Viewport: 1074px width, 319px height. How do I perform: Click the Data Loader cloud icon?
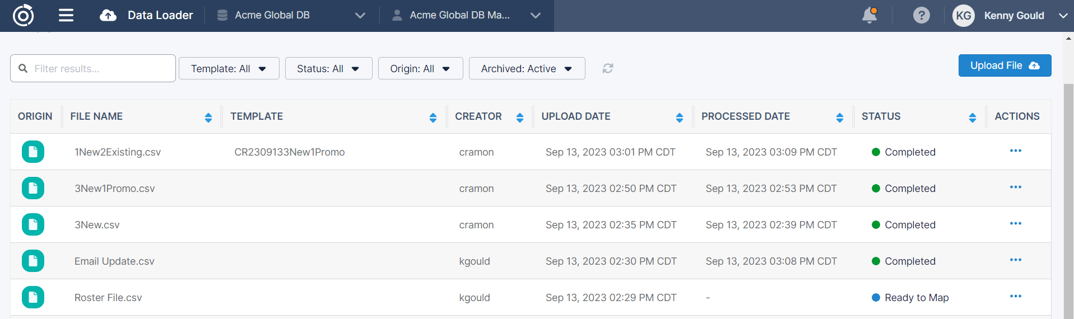click(108, 15)
